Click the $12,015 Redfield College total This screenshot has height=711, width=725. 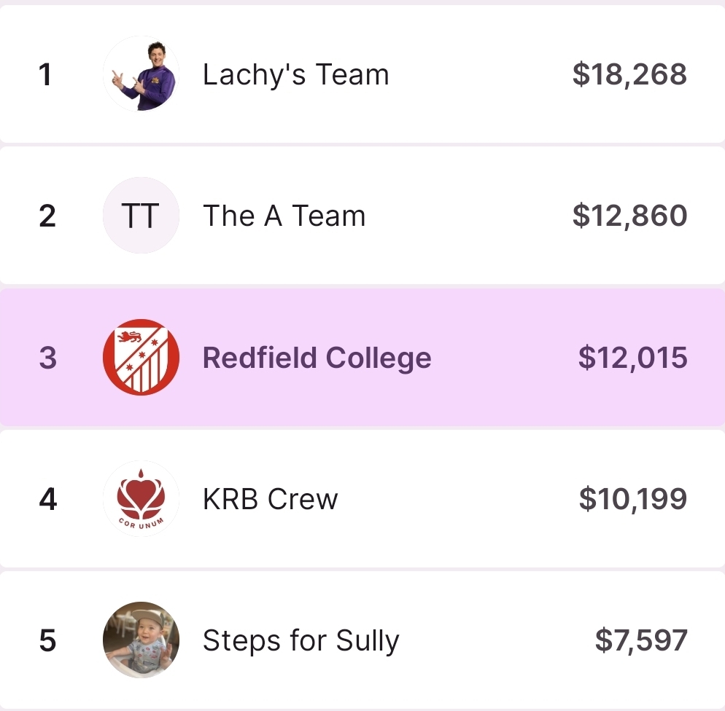click(632, 358)
